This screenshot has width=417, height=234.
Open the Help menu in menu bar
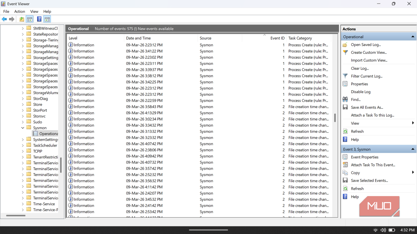47,11
